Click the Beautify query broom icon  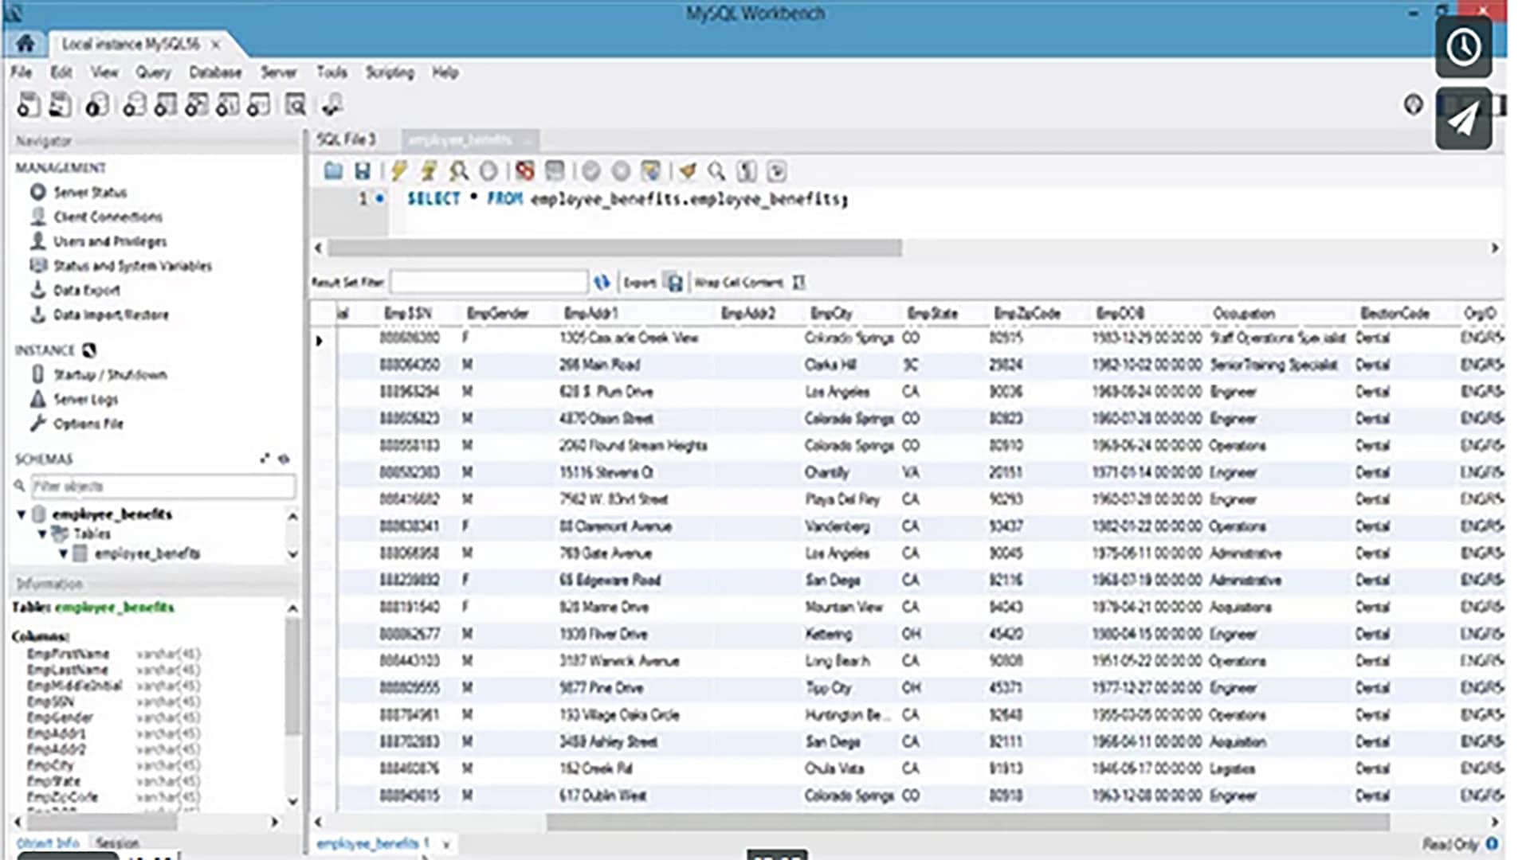tap(687, 171)
